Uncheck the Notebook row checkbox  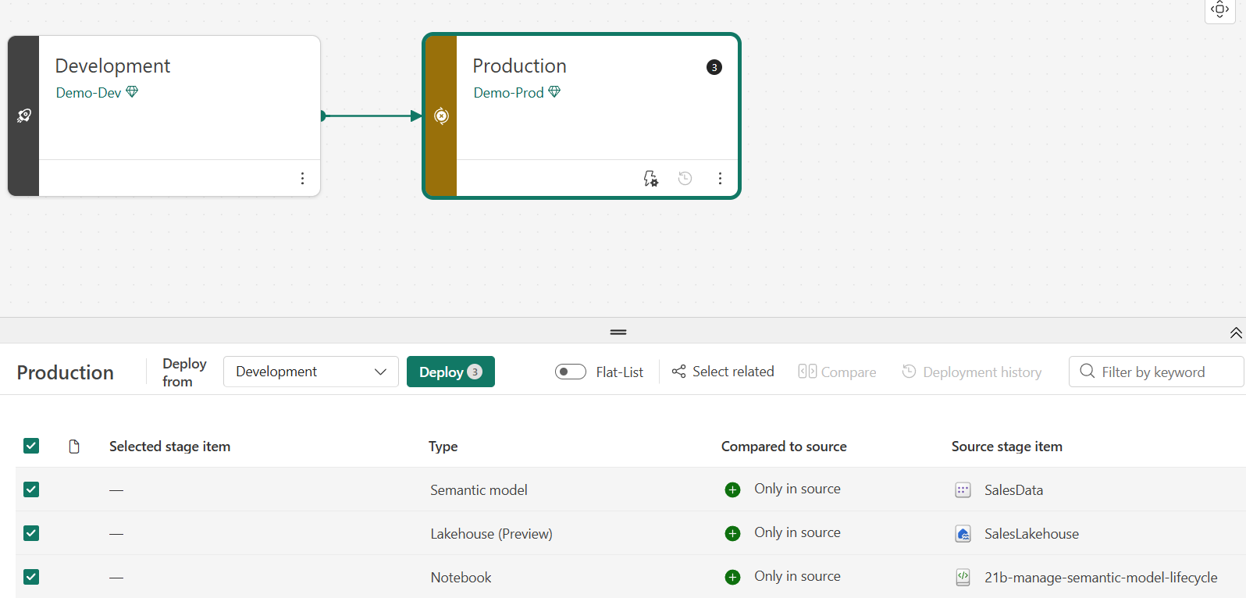[31, 577]
